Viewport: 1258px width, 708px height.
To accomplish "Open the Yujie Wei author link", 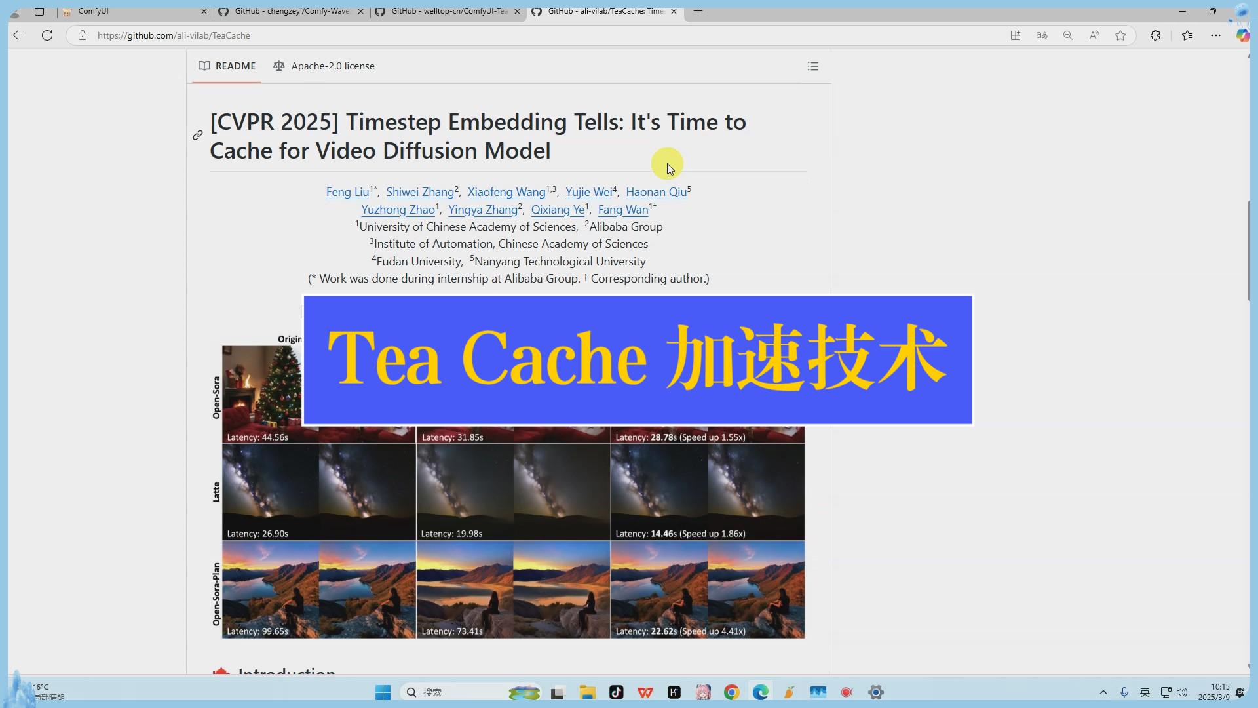I will pos(588,192).
